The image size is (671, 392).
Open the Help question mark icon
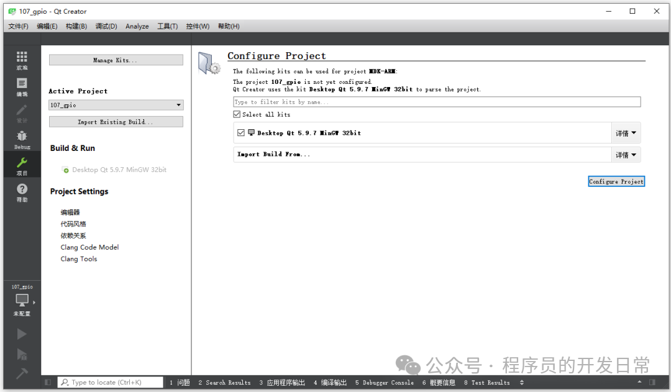[x=22, y=193]
